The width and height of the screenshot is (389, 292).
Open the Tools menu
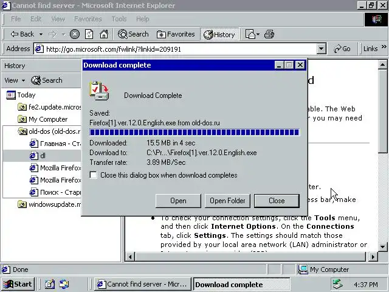119,19
